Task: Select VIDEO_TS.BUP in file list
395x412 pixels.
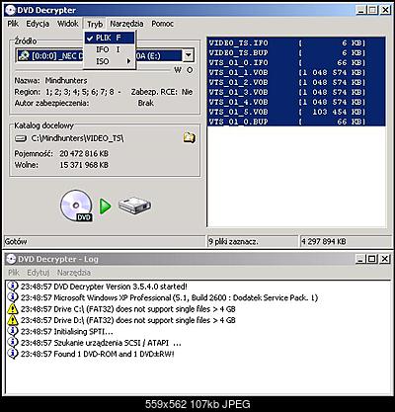Action: coord(296,52)
